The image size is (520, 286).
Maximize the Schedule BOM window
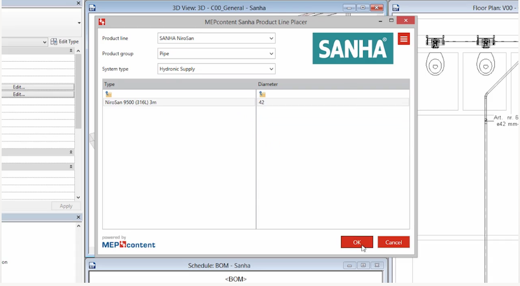[363, 266]
